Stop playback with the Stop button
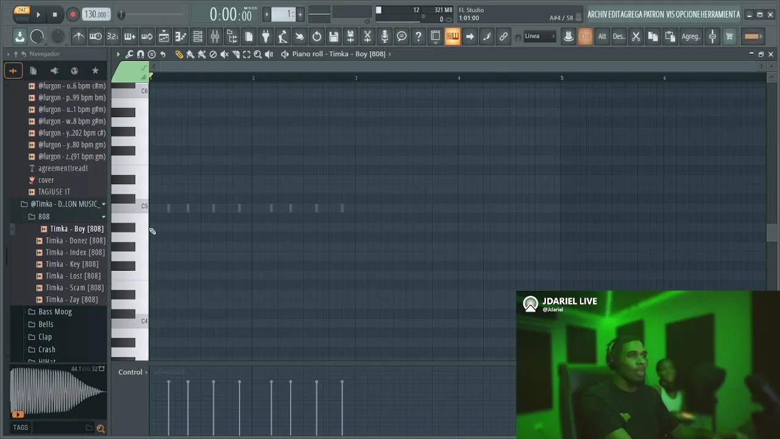Screen dimensions: 780x439 pos(55,14)
